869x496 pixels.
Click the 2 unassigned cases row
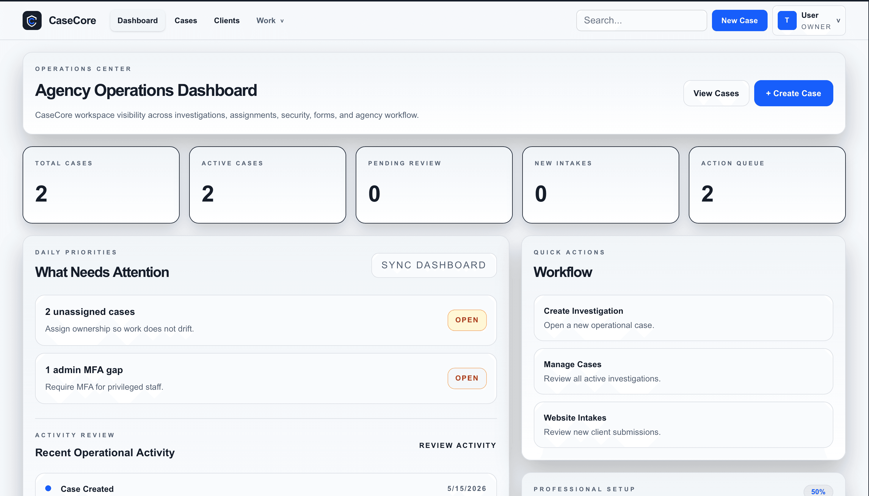266,320
